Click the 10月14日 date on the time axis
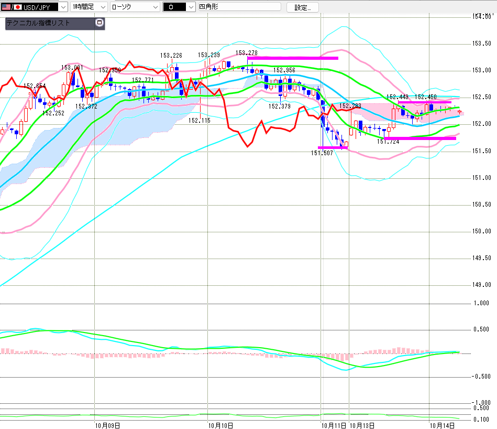 [441, 424]
